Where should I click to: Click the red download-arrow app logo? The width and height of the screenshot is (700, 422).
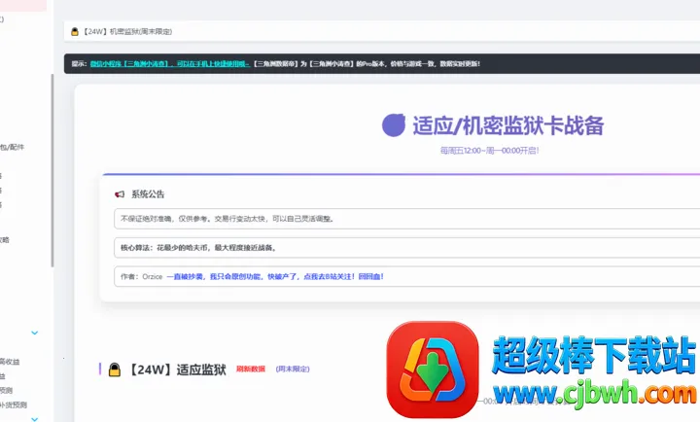432,370
